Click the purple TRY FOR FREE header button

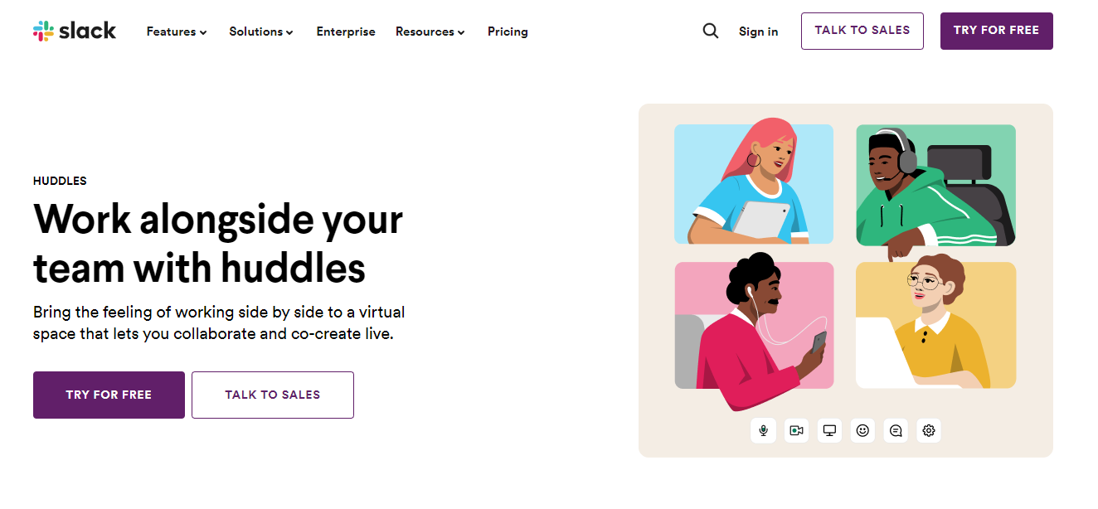[x=996, y=31]
